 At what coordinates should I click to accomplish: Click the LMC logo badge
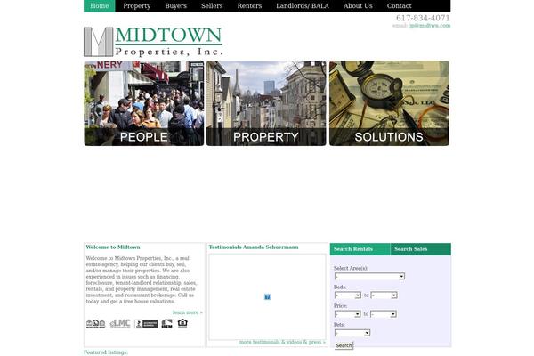click(120, 324)
